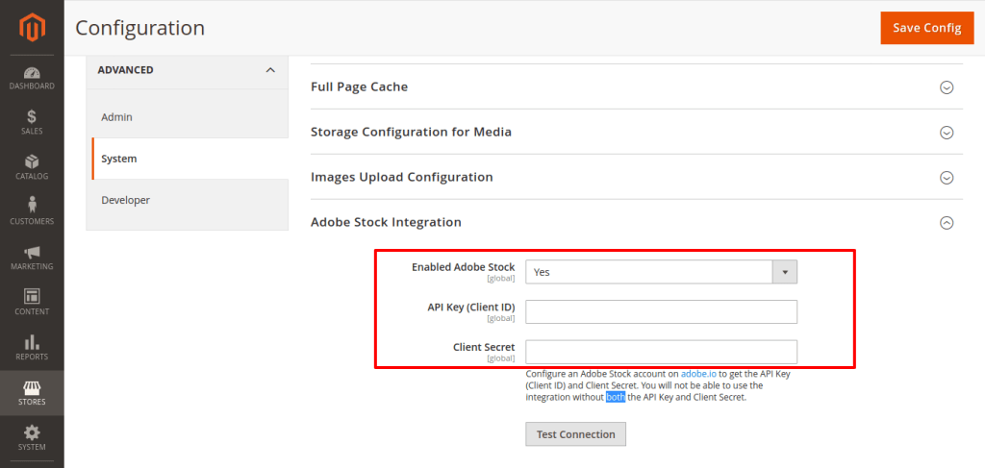Open the Content sidebar menu
The height and width of the screenshot is (468, 985).
pos(32,304)
